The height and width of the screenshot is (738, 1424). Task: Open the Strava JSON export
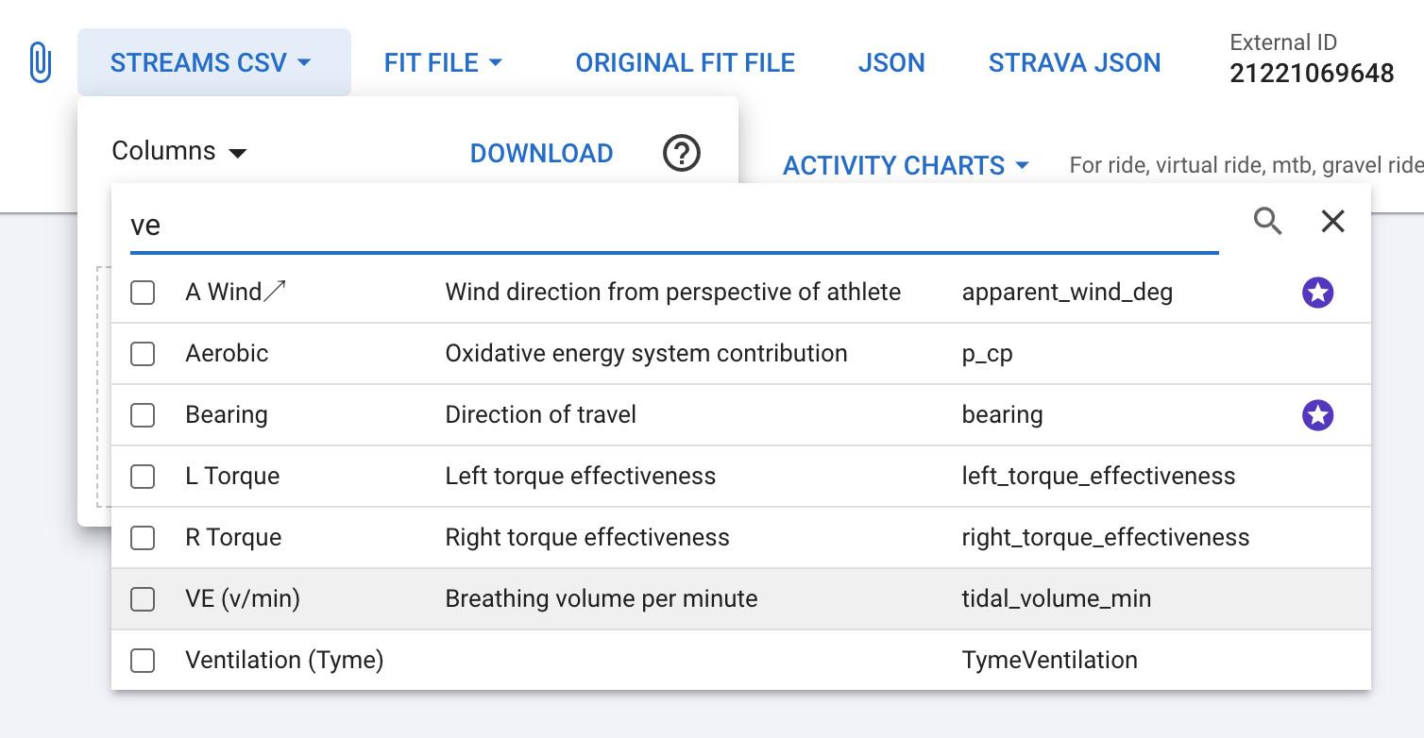pos(1074,63)
